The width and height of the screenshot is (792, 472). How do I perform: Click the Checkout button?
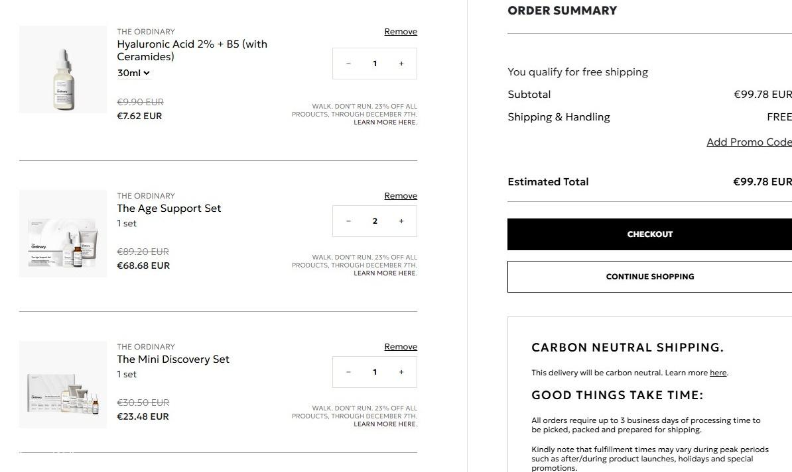(649, 234)
